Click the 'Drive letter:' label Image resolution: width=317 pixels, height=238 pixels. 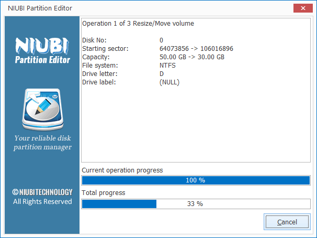click(100, 74)
